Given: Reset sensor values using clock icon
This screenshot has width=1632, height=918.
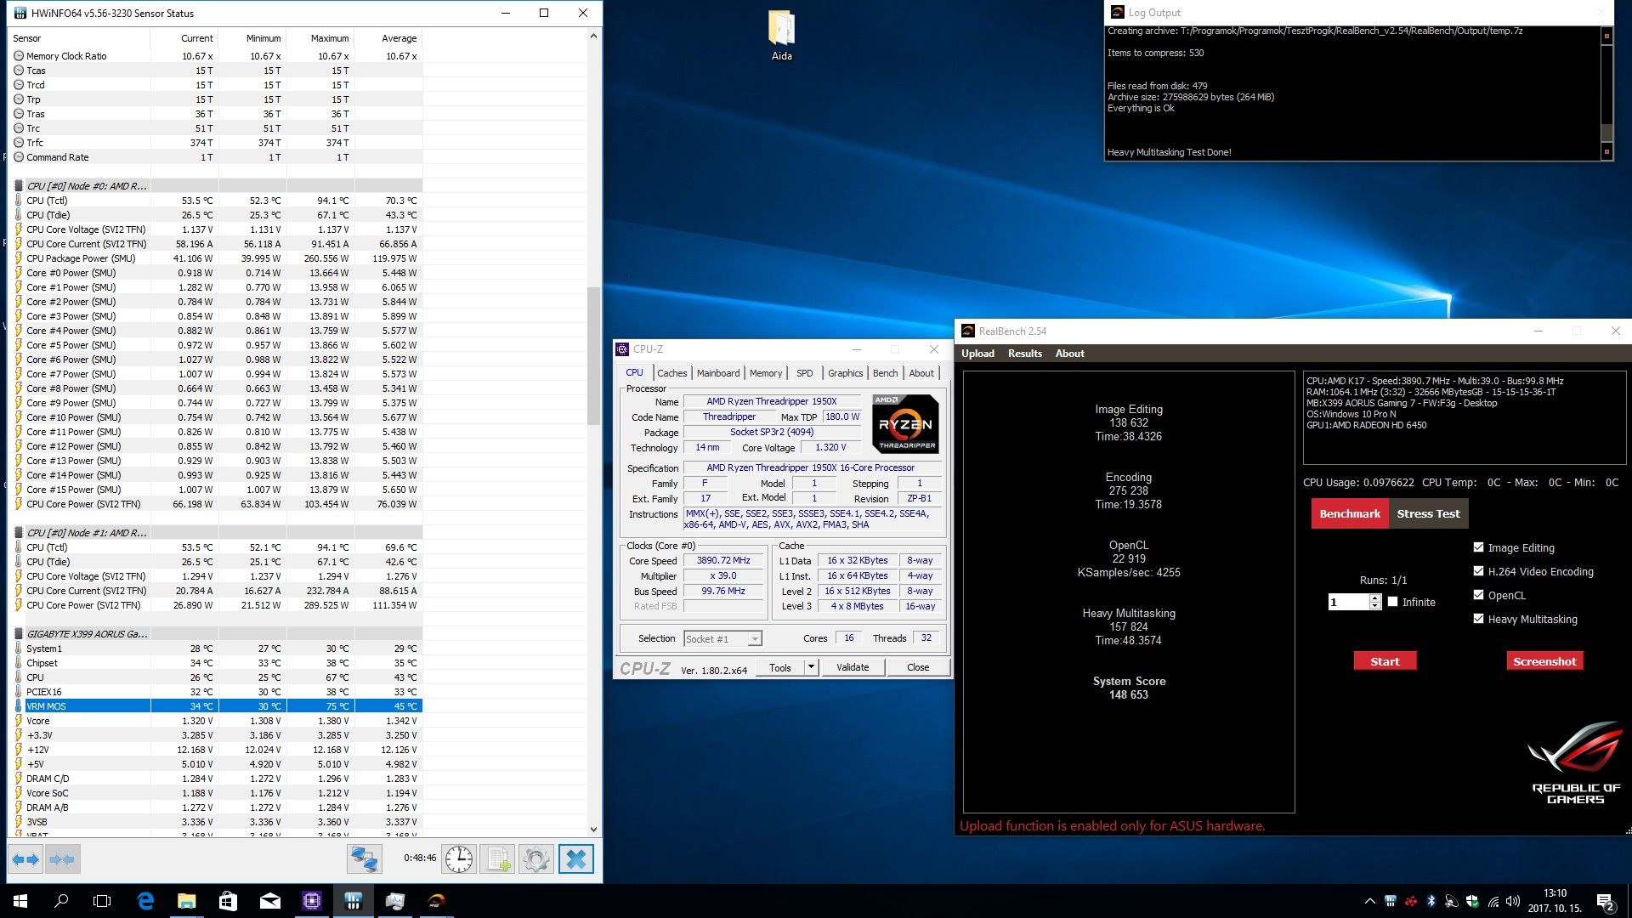Looking at the screenshot, I should coord(459,859).
